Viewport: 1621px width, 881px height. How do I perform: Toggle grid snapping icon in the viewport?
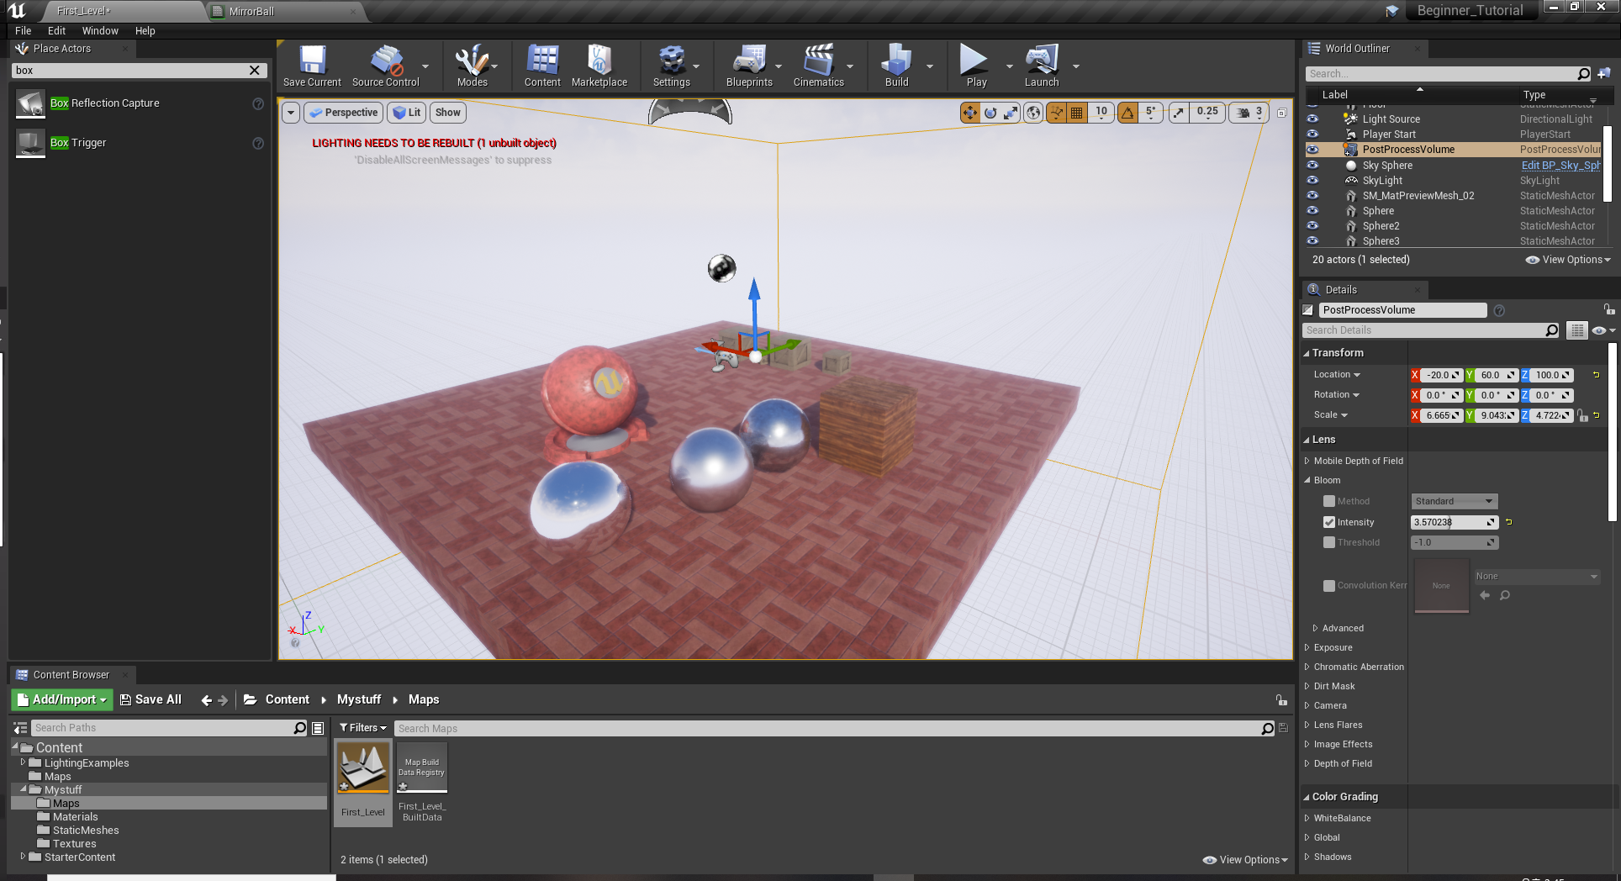coord(1076,112)
